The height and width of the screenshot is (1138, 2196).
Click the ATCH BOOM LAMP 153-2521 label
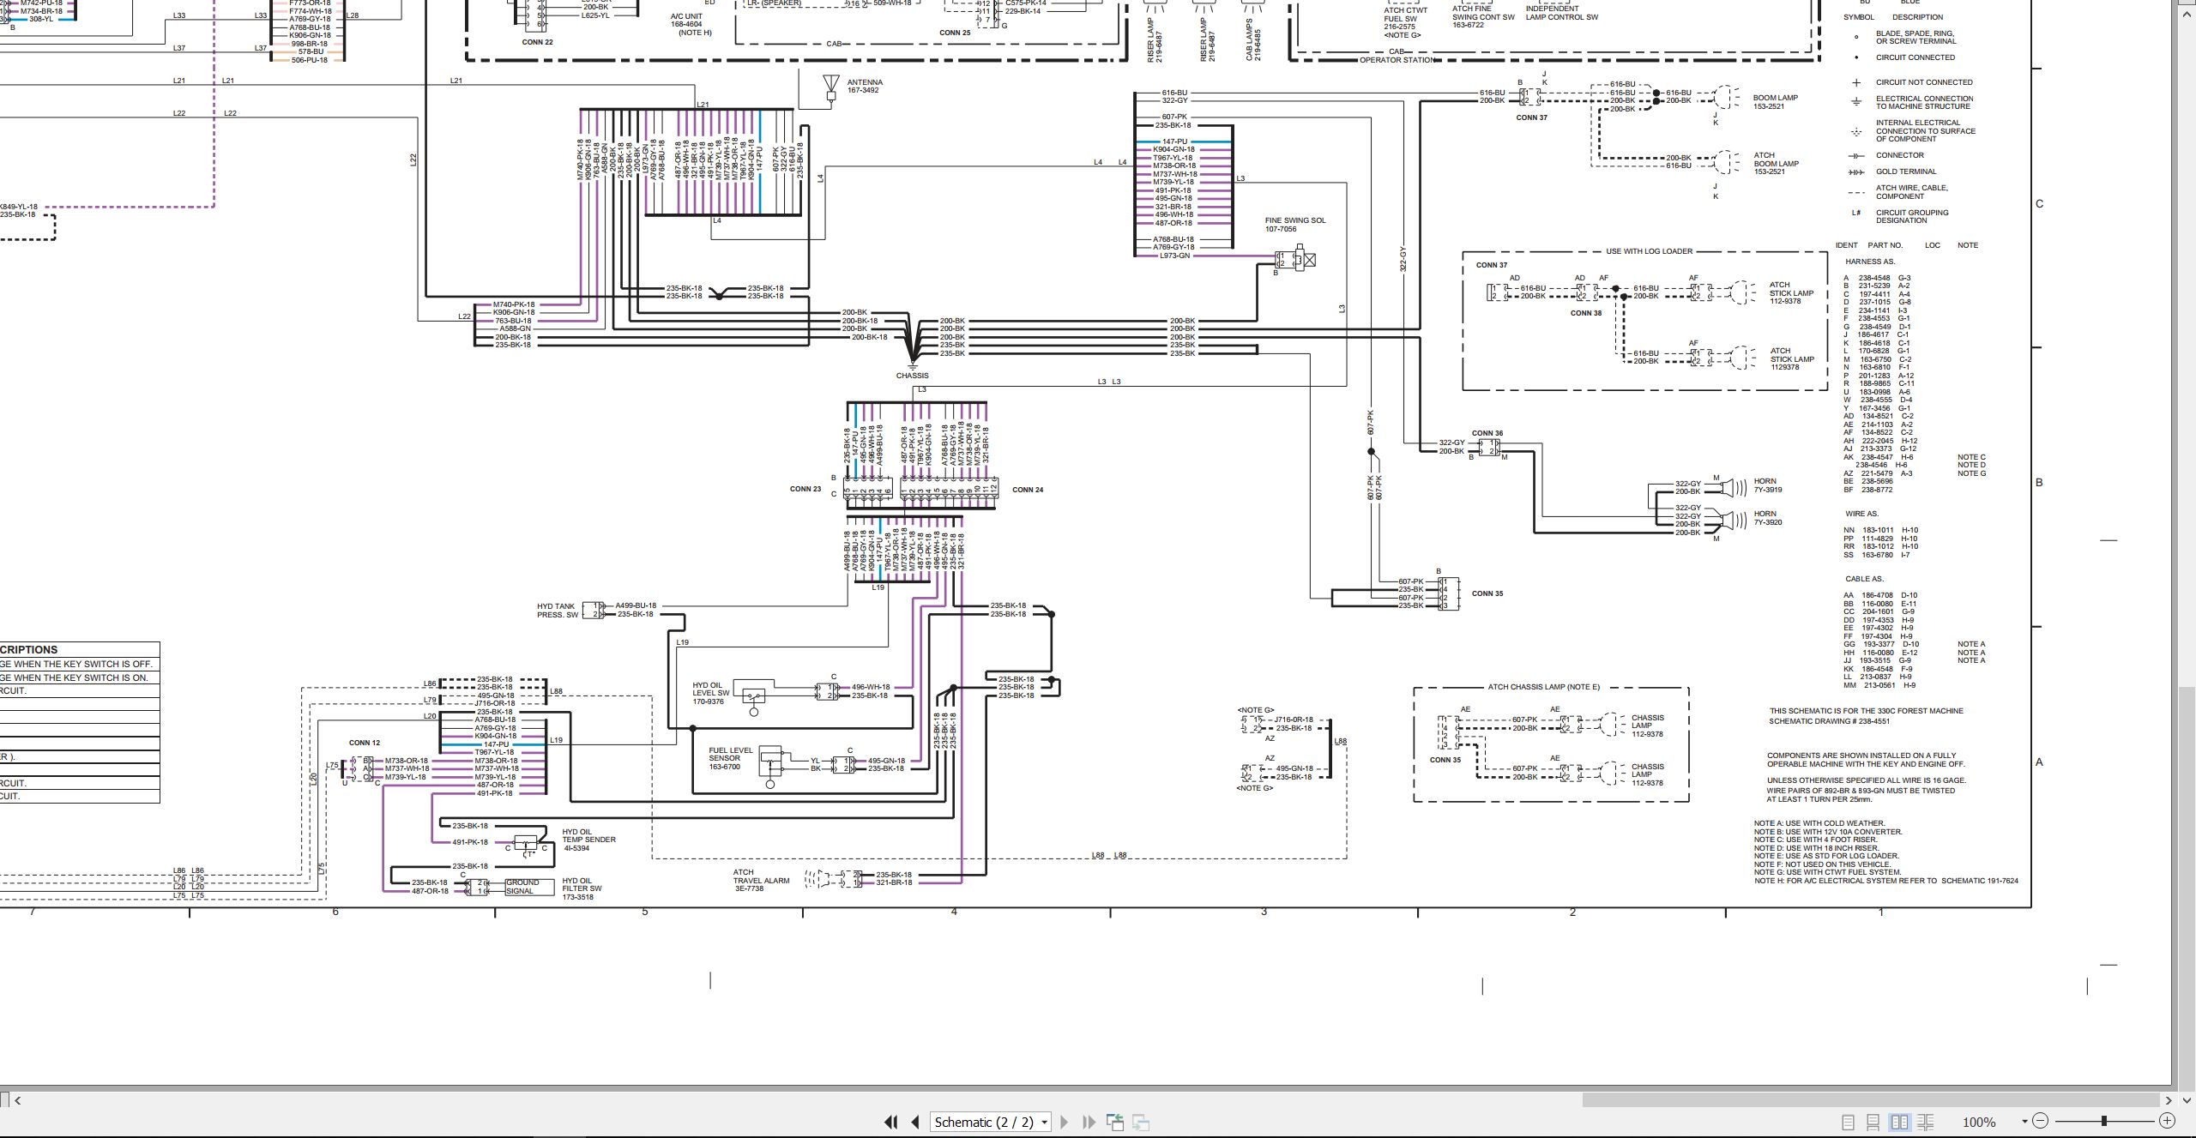(1775, 164)
